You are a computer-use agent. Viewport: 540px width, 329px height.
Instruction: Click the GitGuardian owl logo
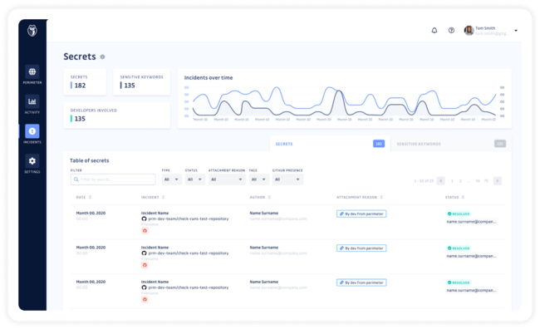point(32,30)
